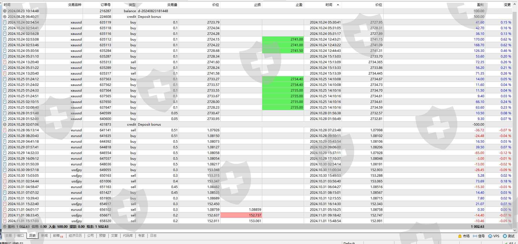Click the stop loss value 1.08859

click(255, 210)
